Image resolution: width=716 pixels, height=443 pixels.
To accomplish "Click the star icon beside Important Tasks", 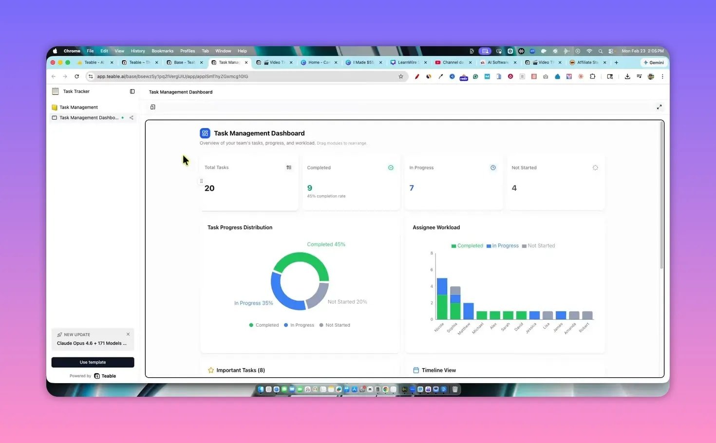I will coord(210,370).
